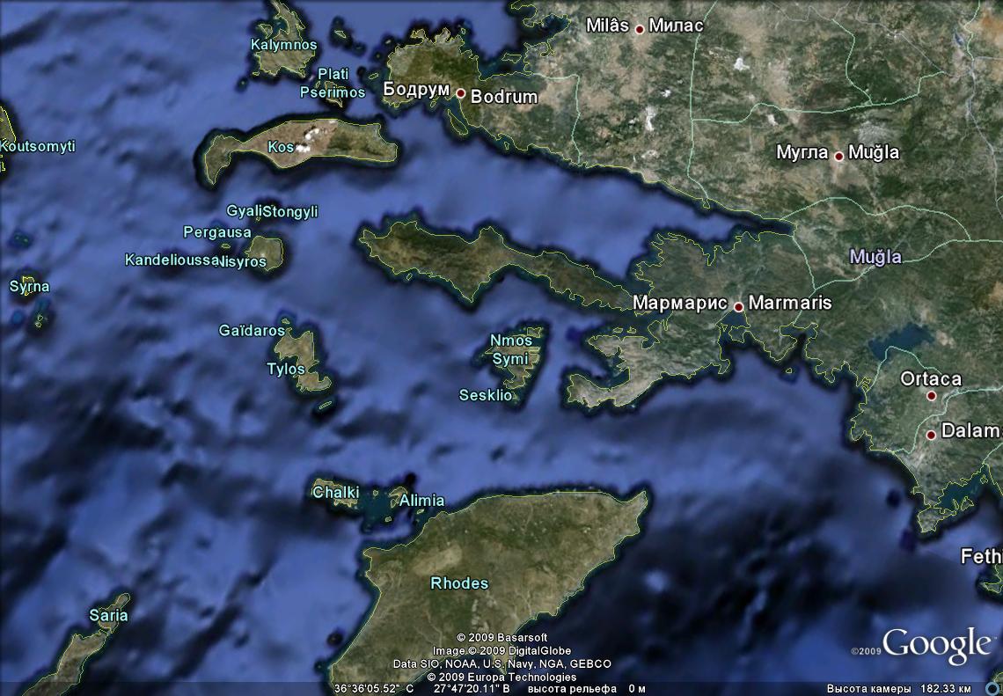Click the Symi island label
The height and width of the screenshot is (696, 1003).
pyautogui.click(x=510, y=359)
